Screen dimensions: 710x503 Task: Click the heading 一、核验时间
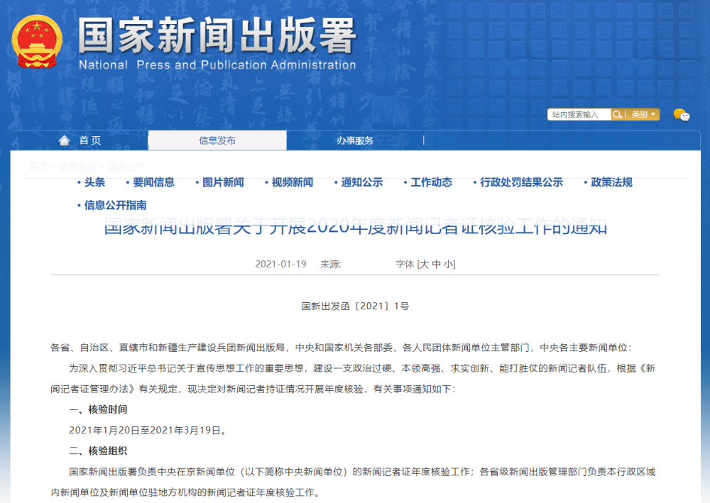(x=98, y=409)
